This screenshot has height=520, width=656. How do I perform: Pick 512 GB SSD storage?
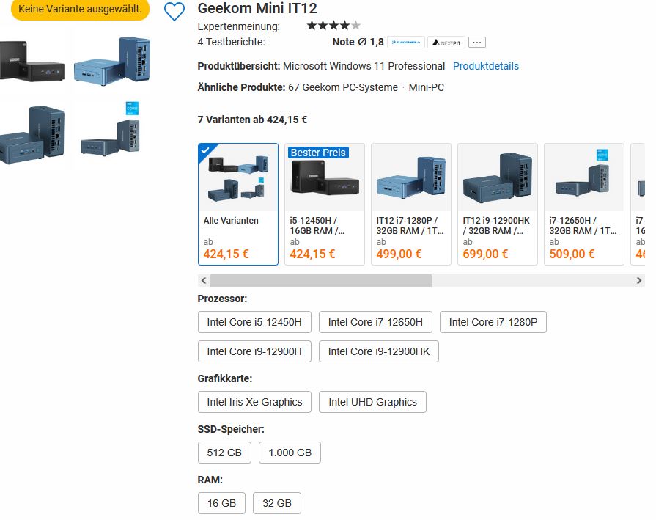pyautogui.click(x=224, y=453)
